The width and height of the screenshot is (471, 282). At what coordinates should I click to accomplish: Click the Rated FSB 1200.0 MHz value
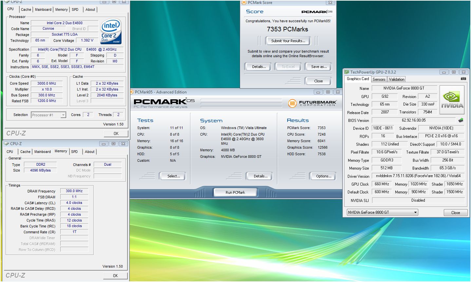[x=47, y=101]
